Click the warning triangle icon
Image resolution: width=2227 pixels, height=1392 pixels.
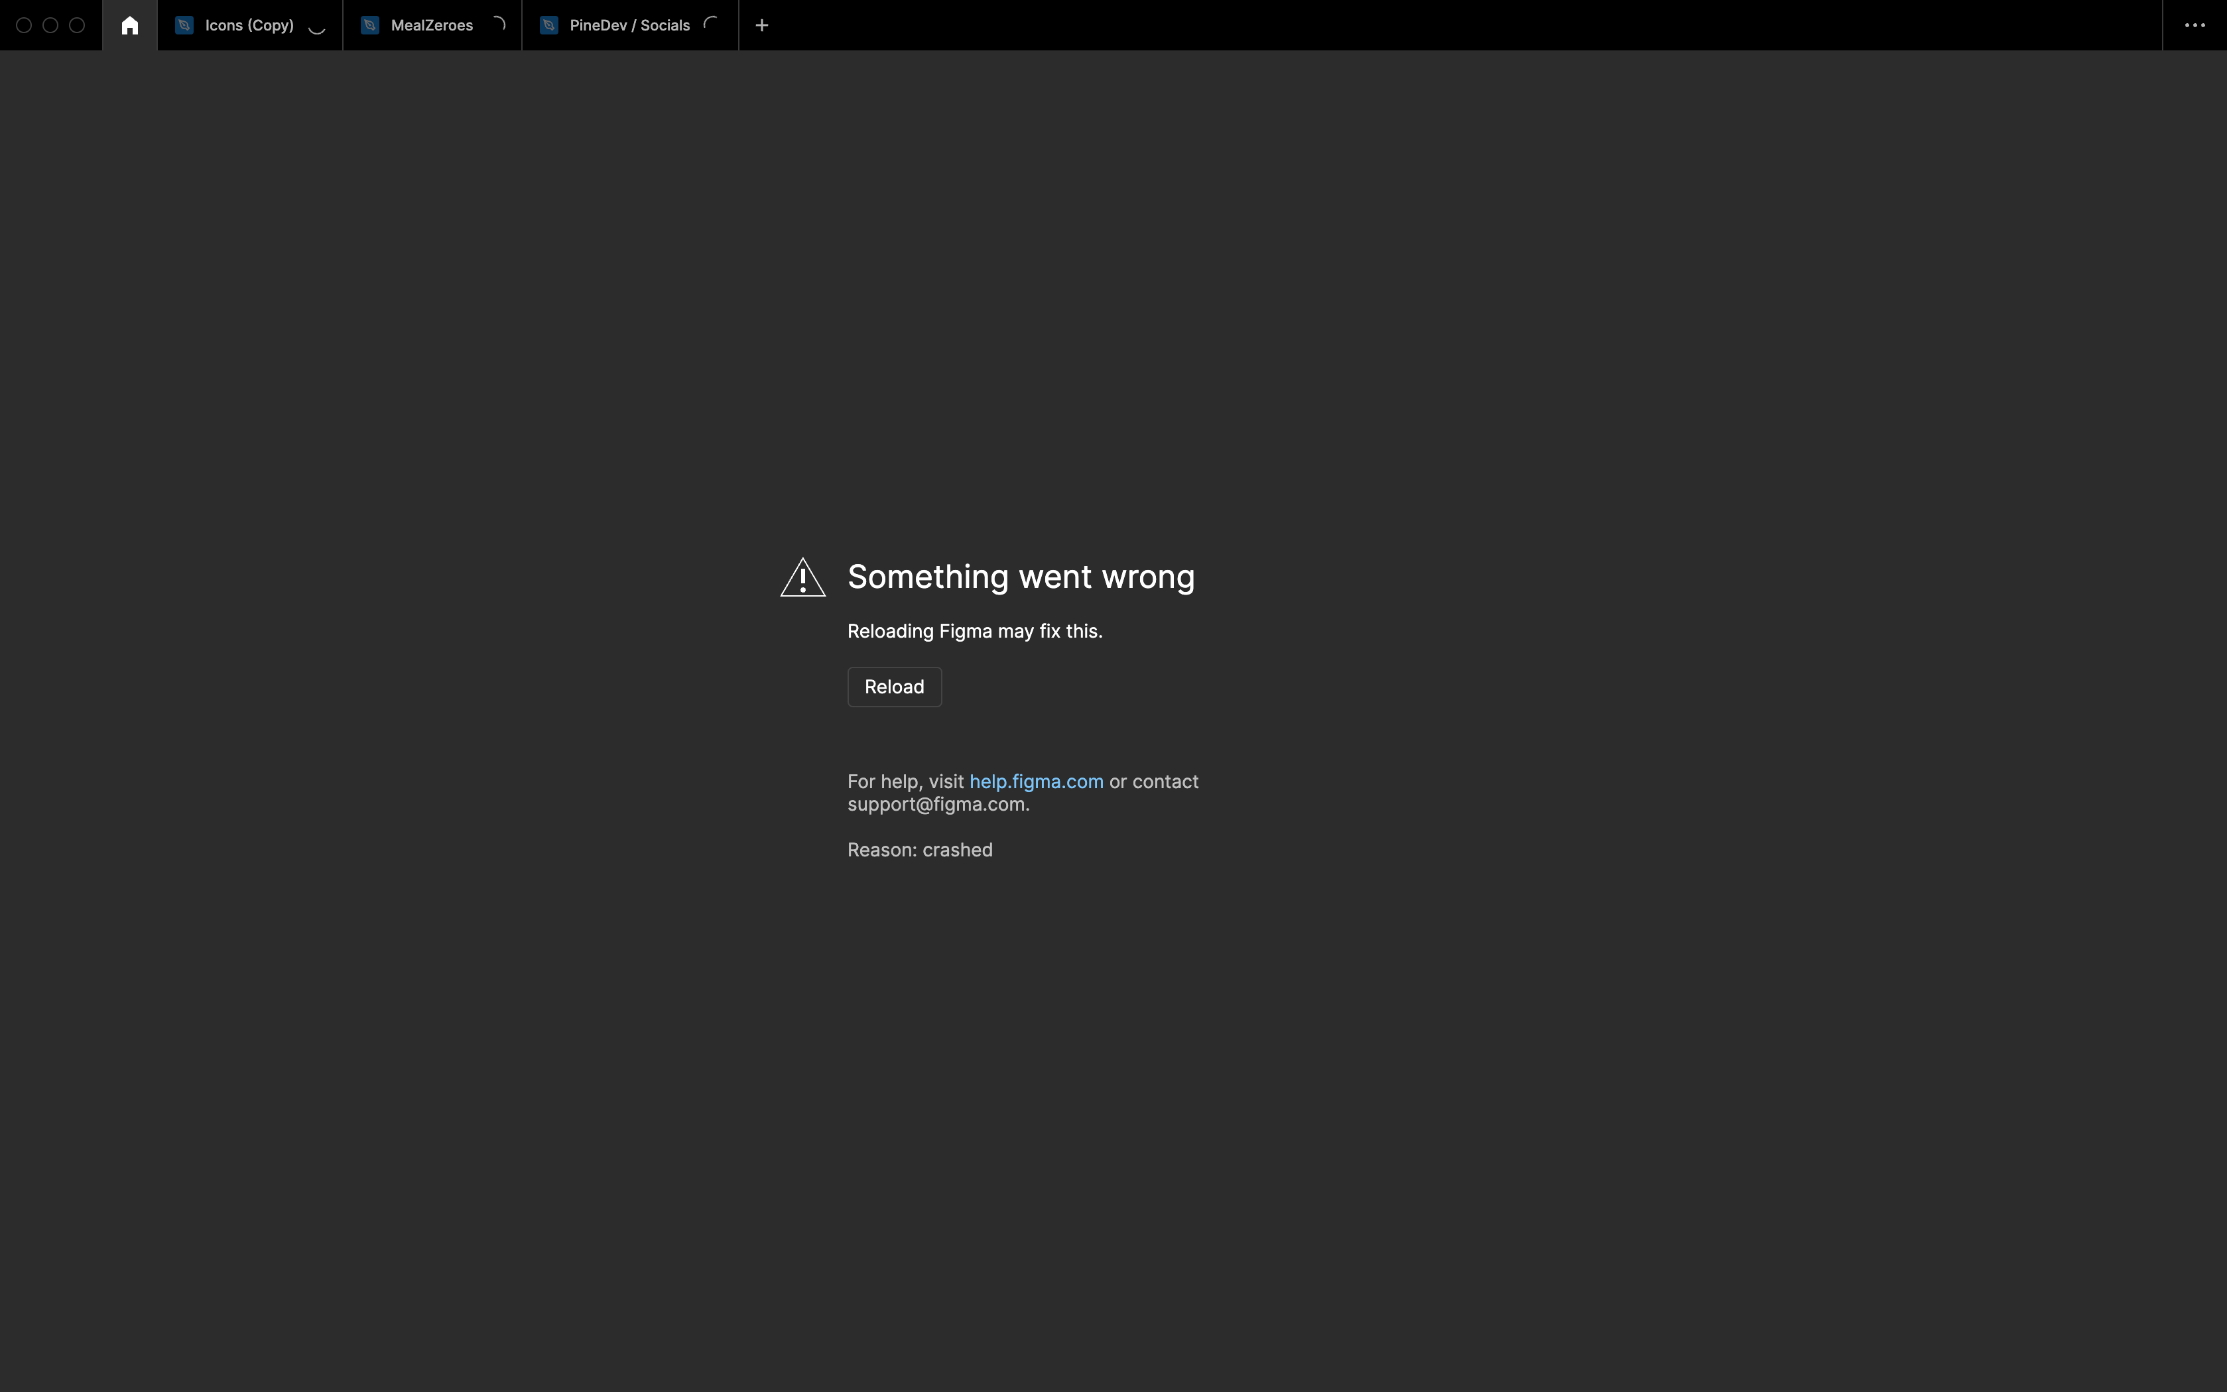tap(803, 577)
